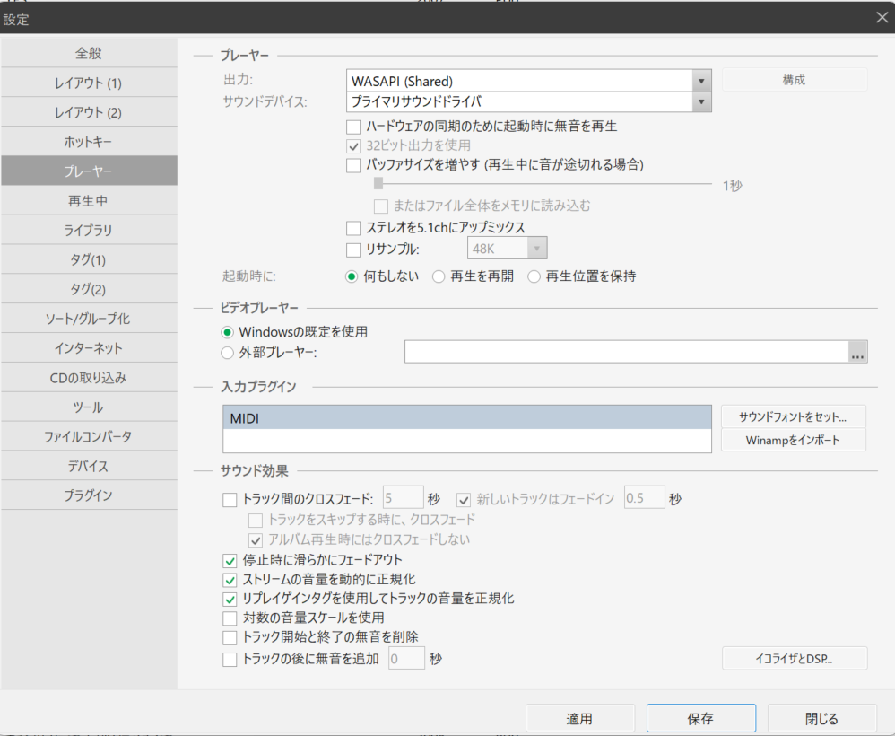Toggle 対数の音量スケールを使用 checkbox
Viewport: 895px width, 736px height.
coord(230,618)
